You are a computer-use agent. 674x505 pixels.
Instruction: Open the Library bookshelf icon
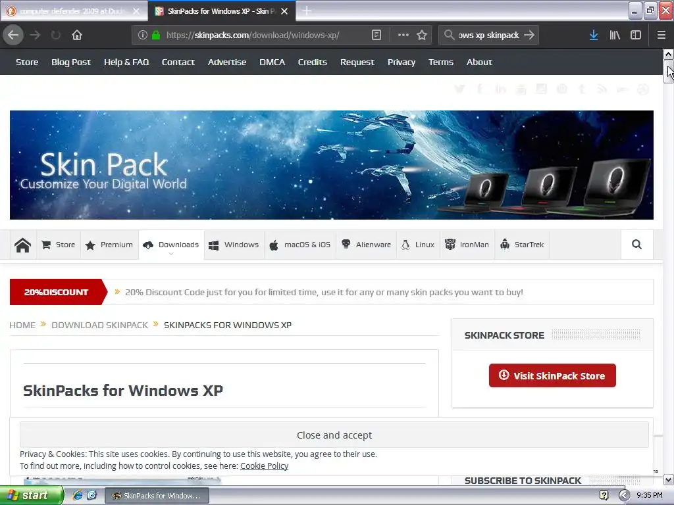(x=615, y=35)
